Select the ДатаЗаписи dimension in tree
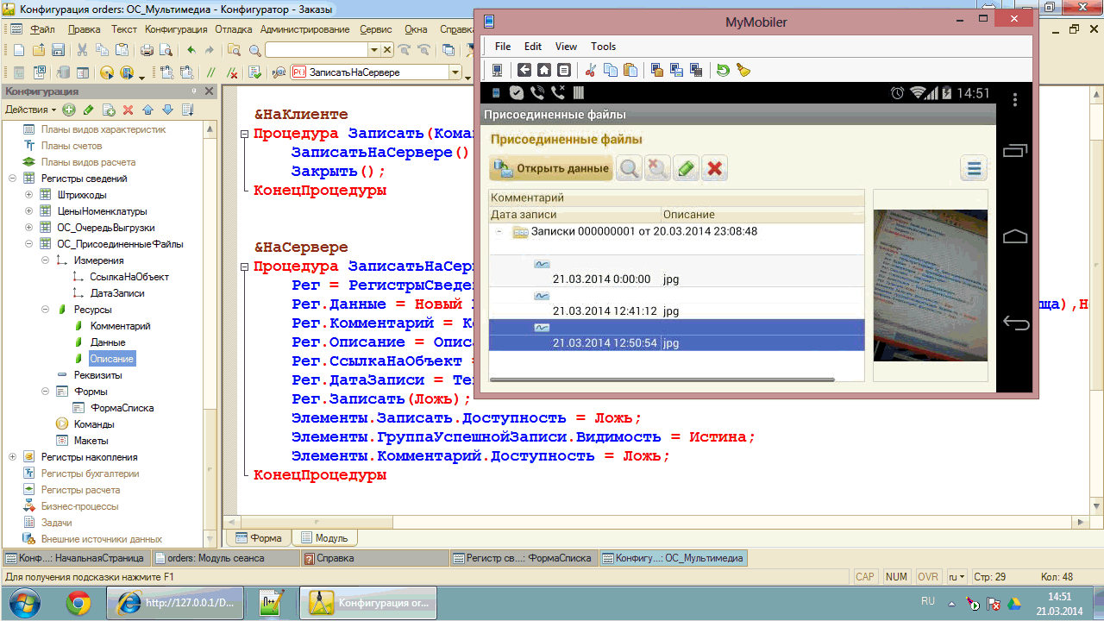 116,293
